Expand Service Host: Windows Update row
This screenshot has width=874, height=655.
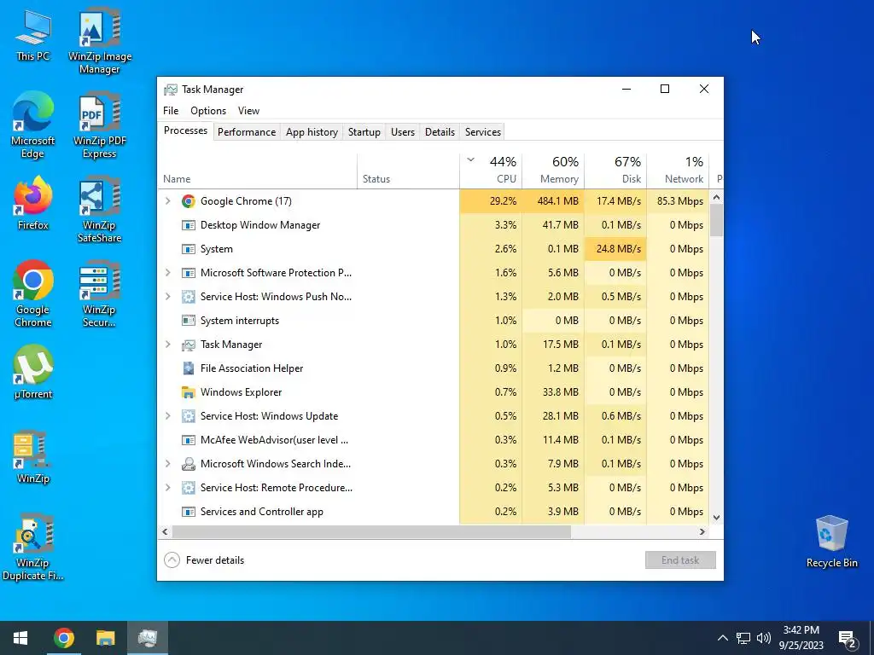tap(168, 416)
